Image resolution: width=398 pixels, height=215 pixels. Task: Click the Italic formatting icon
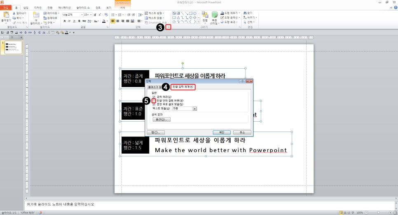[69, 21]
